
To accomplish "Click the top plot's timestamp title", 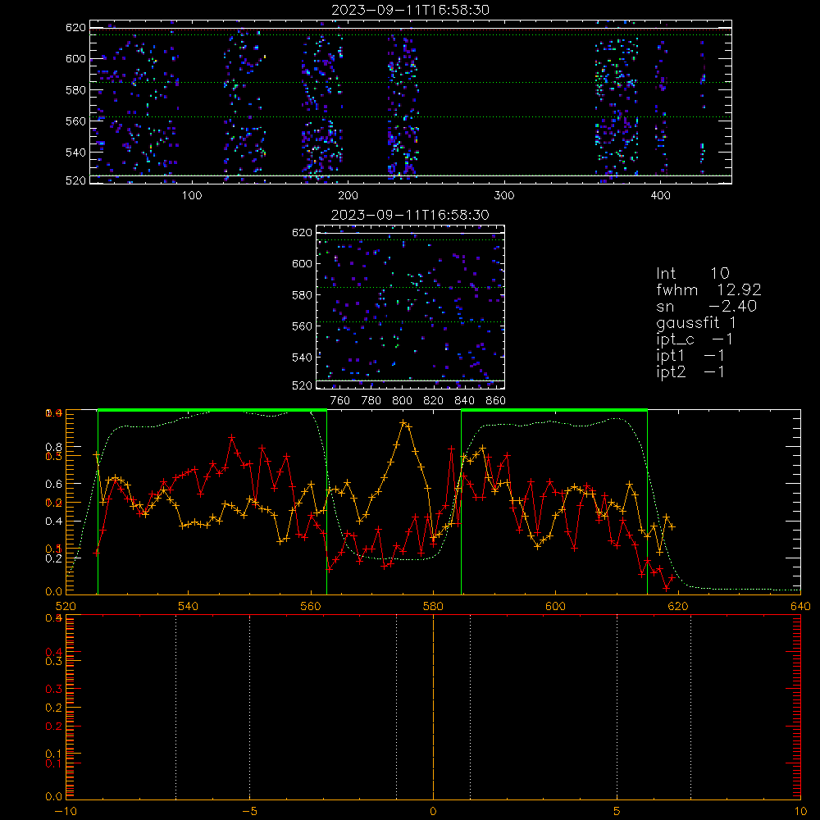I will tap(411, 10).
